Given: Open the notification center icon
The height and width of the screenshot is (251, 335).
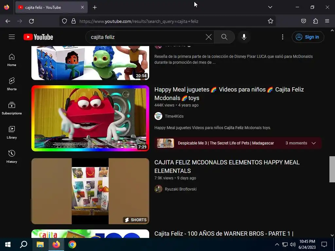Looking at the screenshot, I should point(324,244).
